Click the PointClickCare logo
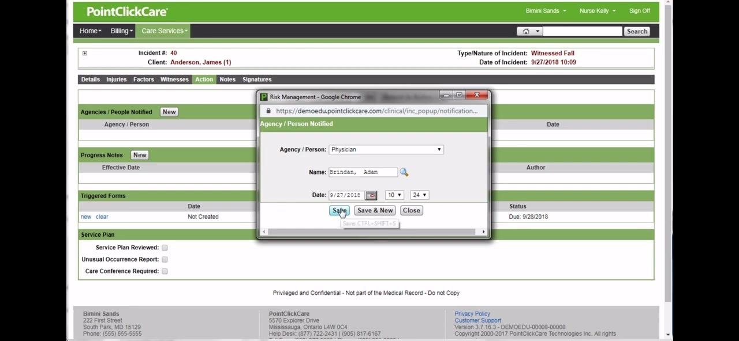Screen dimensions: 739x341 (x=127, y=12)
